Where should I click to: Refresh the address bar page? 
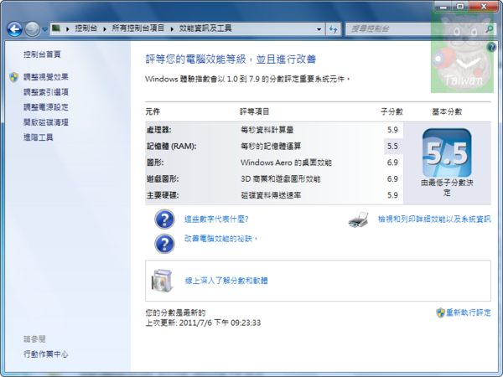(334, 29)
